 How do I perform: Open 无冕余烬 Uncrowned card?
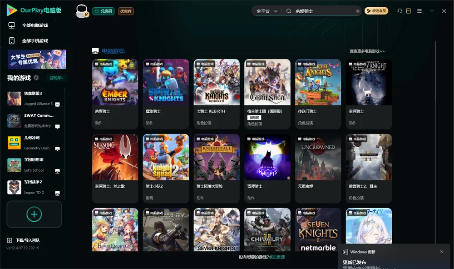point(318,169)
